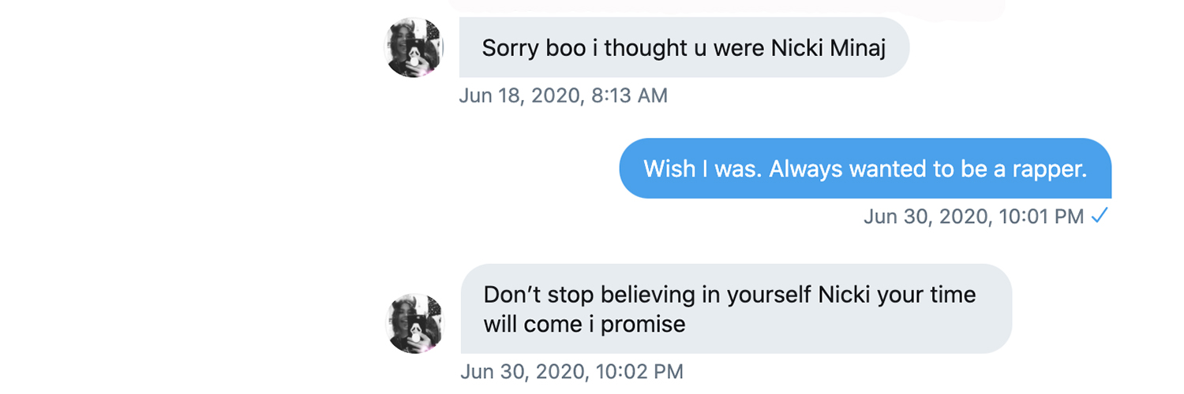Screen dimensions: 1184x394
Task: Click the avatar beside the "Sorry boo" message
Action: [x=414, y=47]
